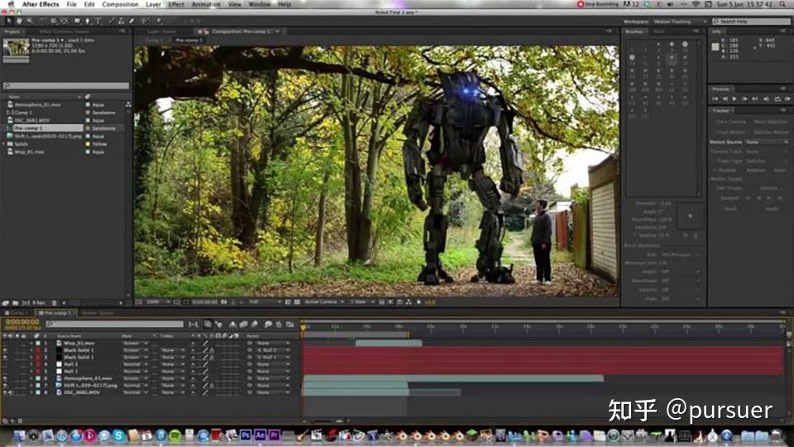
Task: Enable Frame Blending switch in timeline
Action: coord(243,324)
